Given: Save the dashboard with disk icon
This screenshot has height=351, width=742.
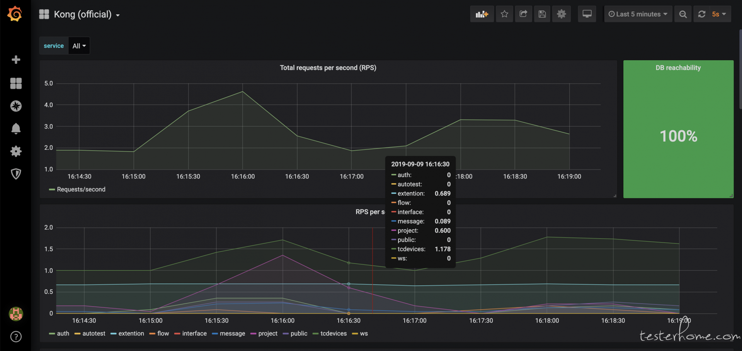Looking at the screenshot, I should tap(542, 14).
